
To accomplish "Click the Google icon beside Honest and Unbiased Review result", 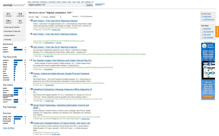I will (x=31, y=123).
